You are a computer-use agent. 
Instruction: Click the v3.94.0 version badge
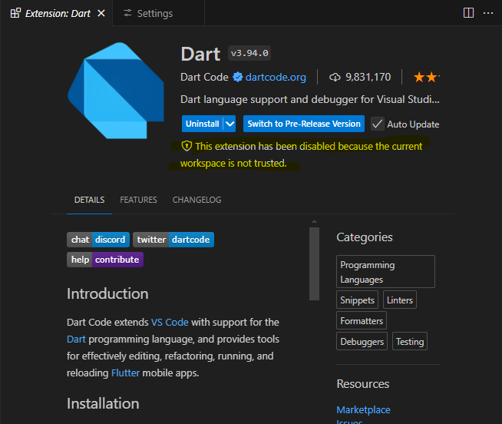249,53
